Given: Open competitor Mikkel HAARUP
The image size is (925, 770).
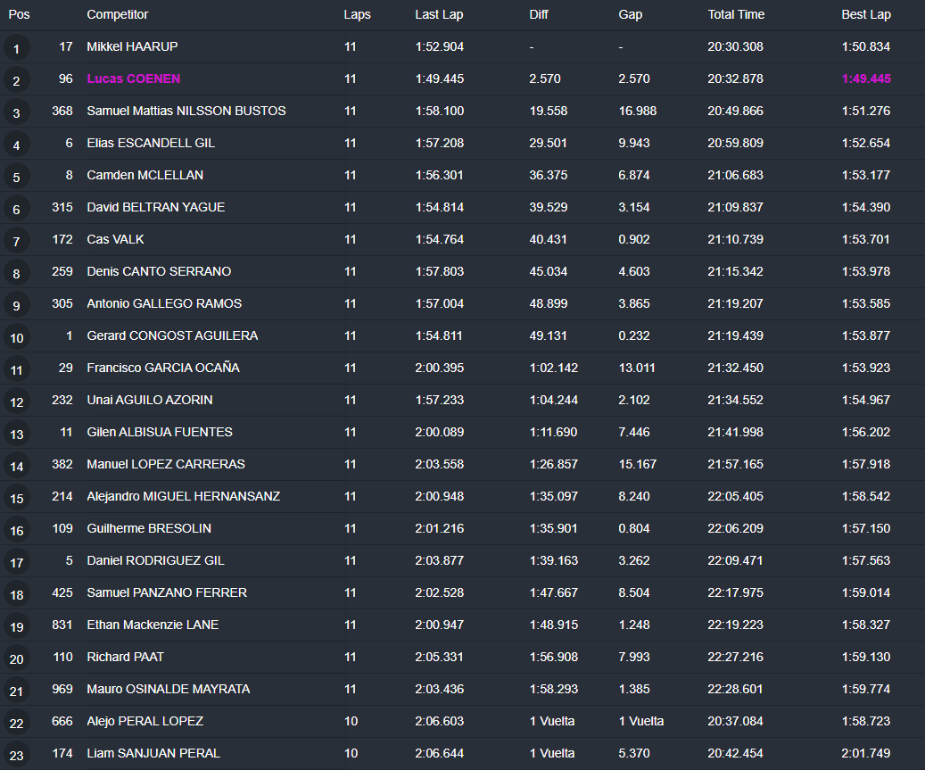Looking at the screenshot, I should [132, 46].
